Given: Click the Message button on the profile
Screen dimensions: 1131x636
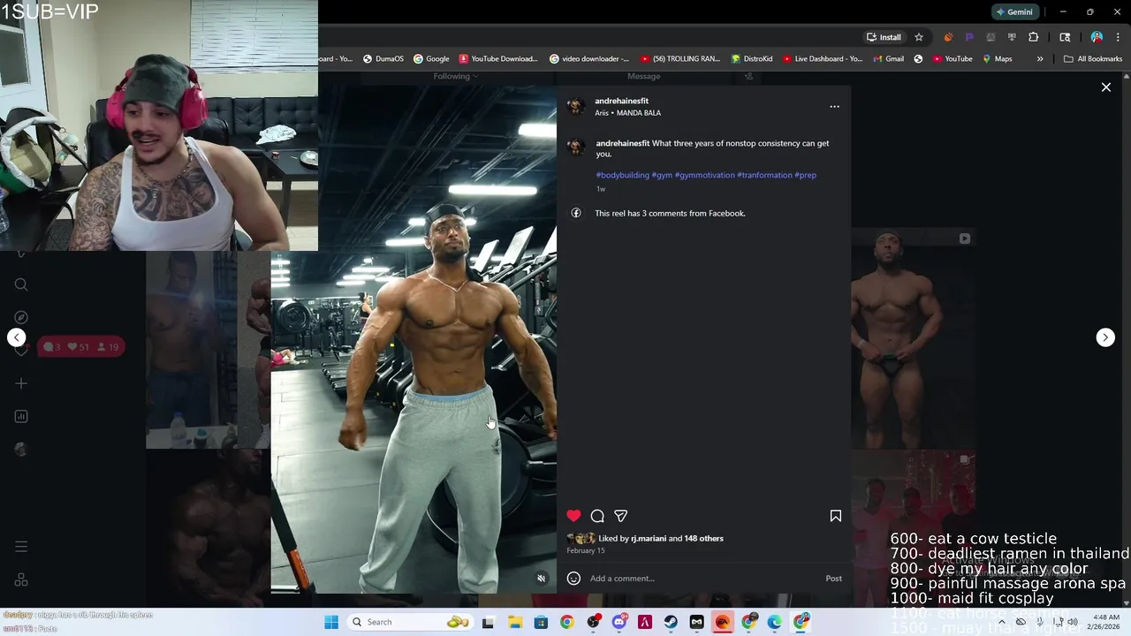Looking at the screenshot, I should click(x=643, y=76).
